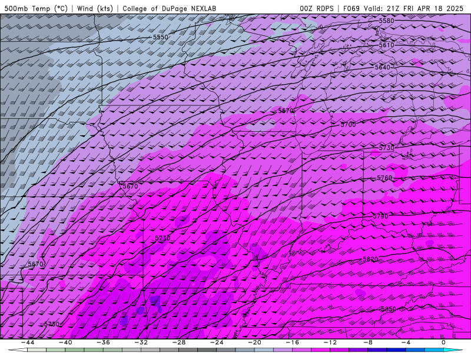
Task: Click the "F069 Valid: 21Z FRI APR 18 2025" text
Action: click(403, 8)
